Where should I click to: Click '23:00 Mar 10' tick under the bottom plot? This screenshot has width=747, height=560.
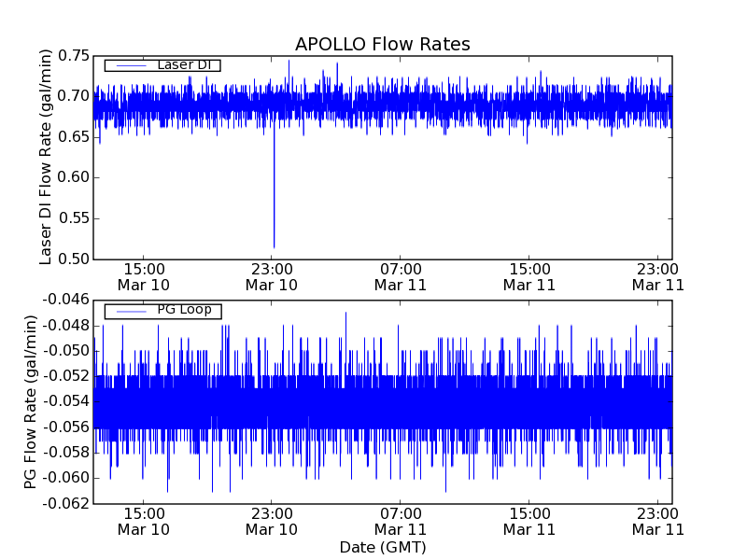click(272, 521)
